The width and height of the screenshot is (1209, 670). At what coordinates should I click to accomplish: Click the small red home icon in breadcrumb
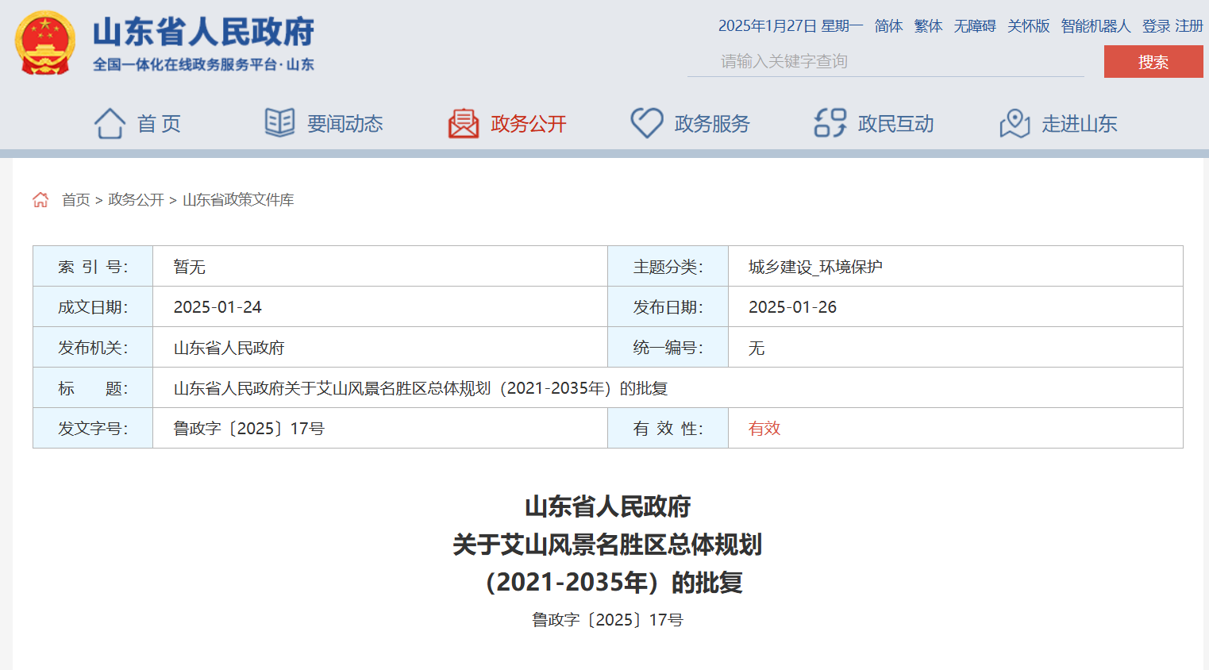pyautogui.click(x=40, y=200)
